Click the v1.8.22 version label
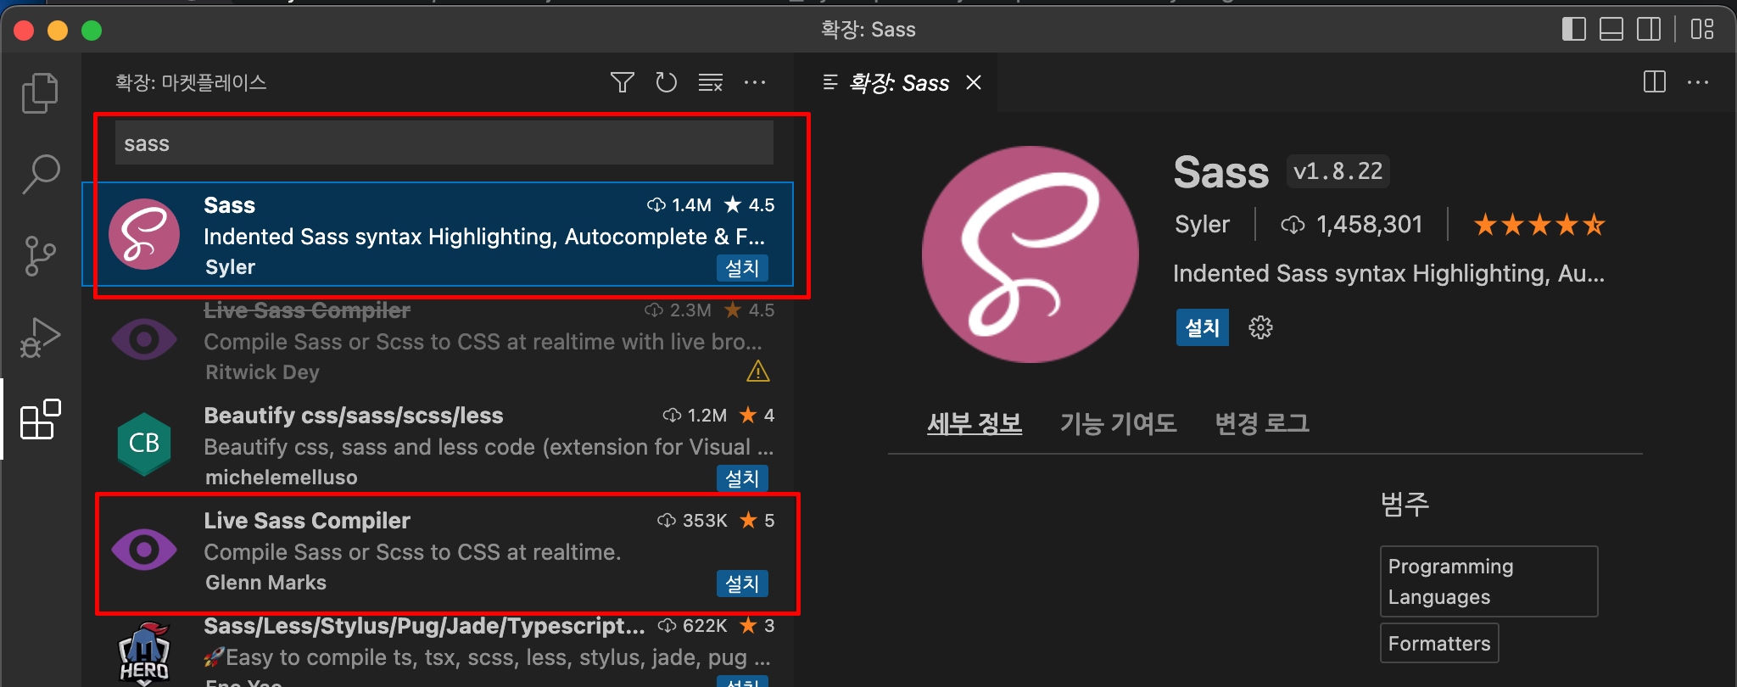 pos(1338,171)
